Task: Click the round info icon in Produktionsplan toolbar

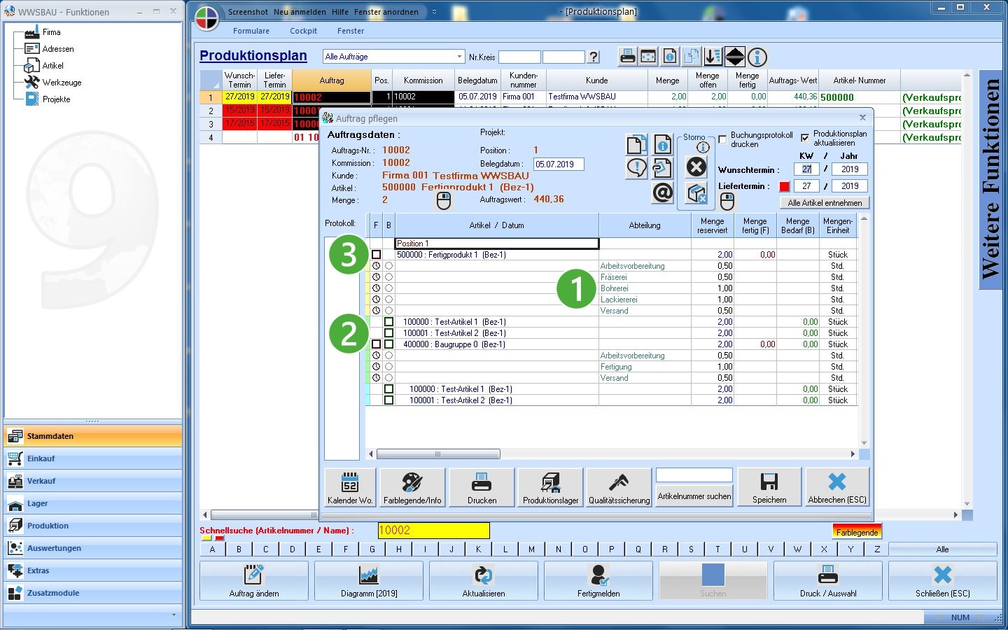Action: [757, 57]
